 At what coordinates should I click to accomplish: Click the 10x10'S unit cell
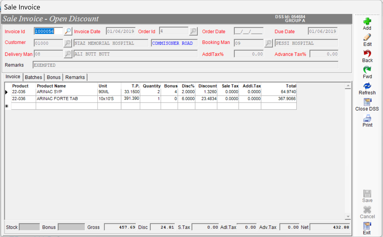(109, 99)
